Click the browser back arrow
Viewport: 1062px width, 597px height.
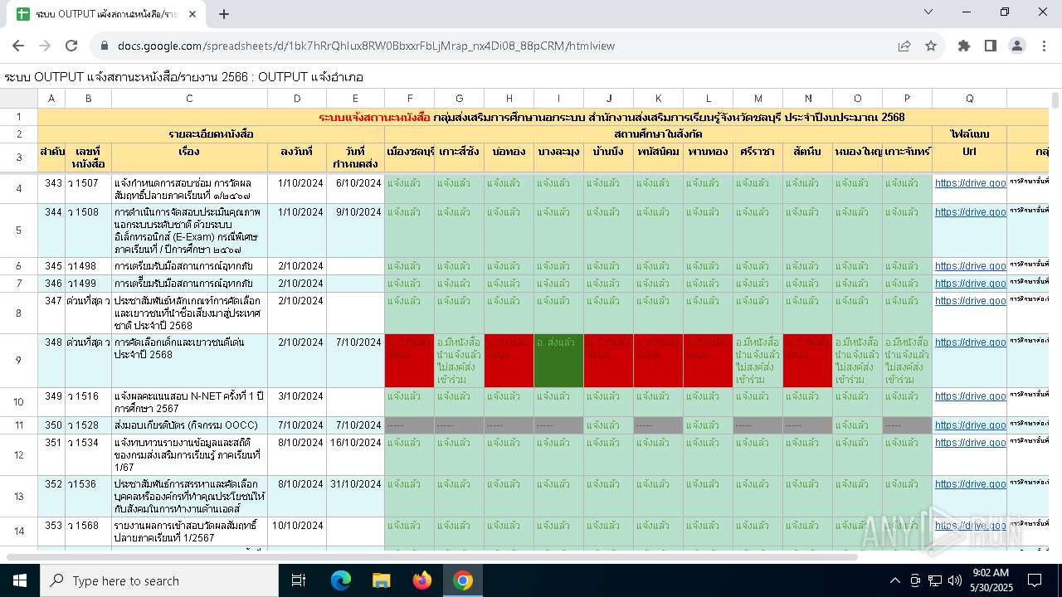(18, 46)
